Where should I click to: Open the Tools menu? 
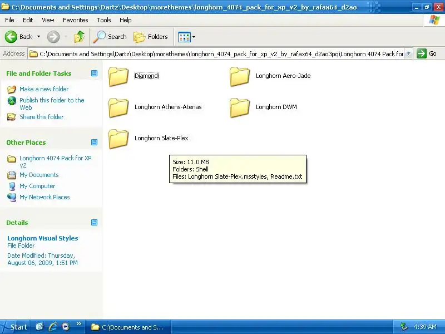pos(104,20)
